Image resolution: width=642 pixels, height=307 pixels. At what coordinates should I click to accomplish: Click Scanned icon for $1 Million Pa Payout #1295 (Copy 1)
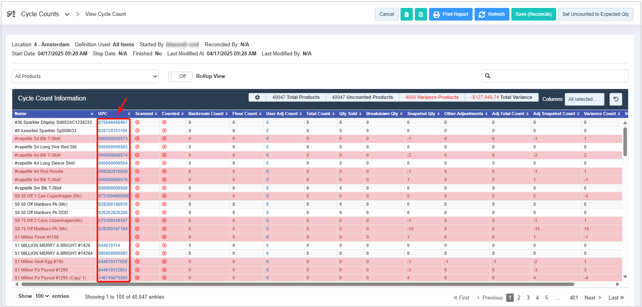pos(137,278)
